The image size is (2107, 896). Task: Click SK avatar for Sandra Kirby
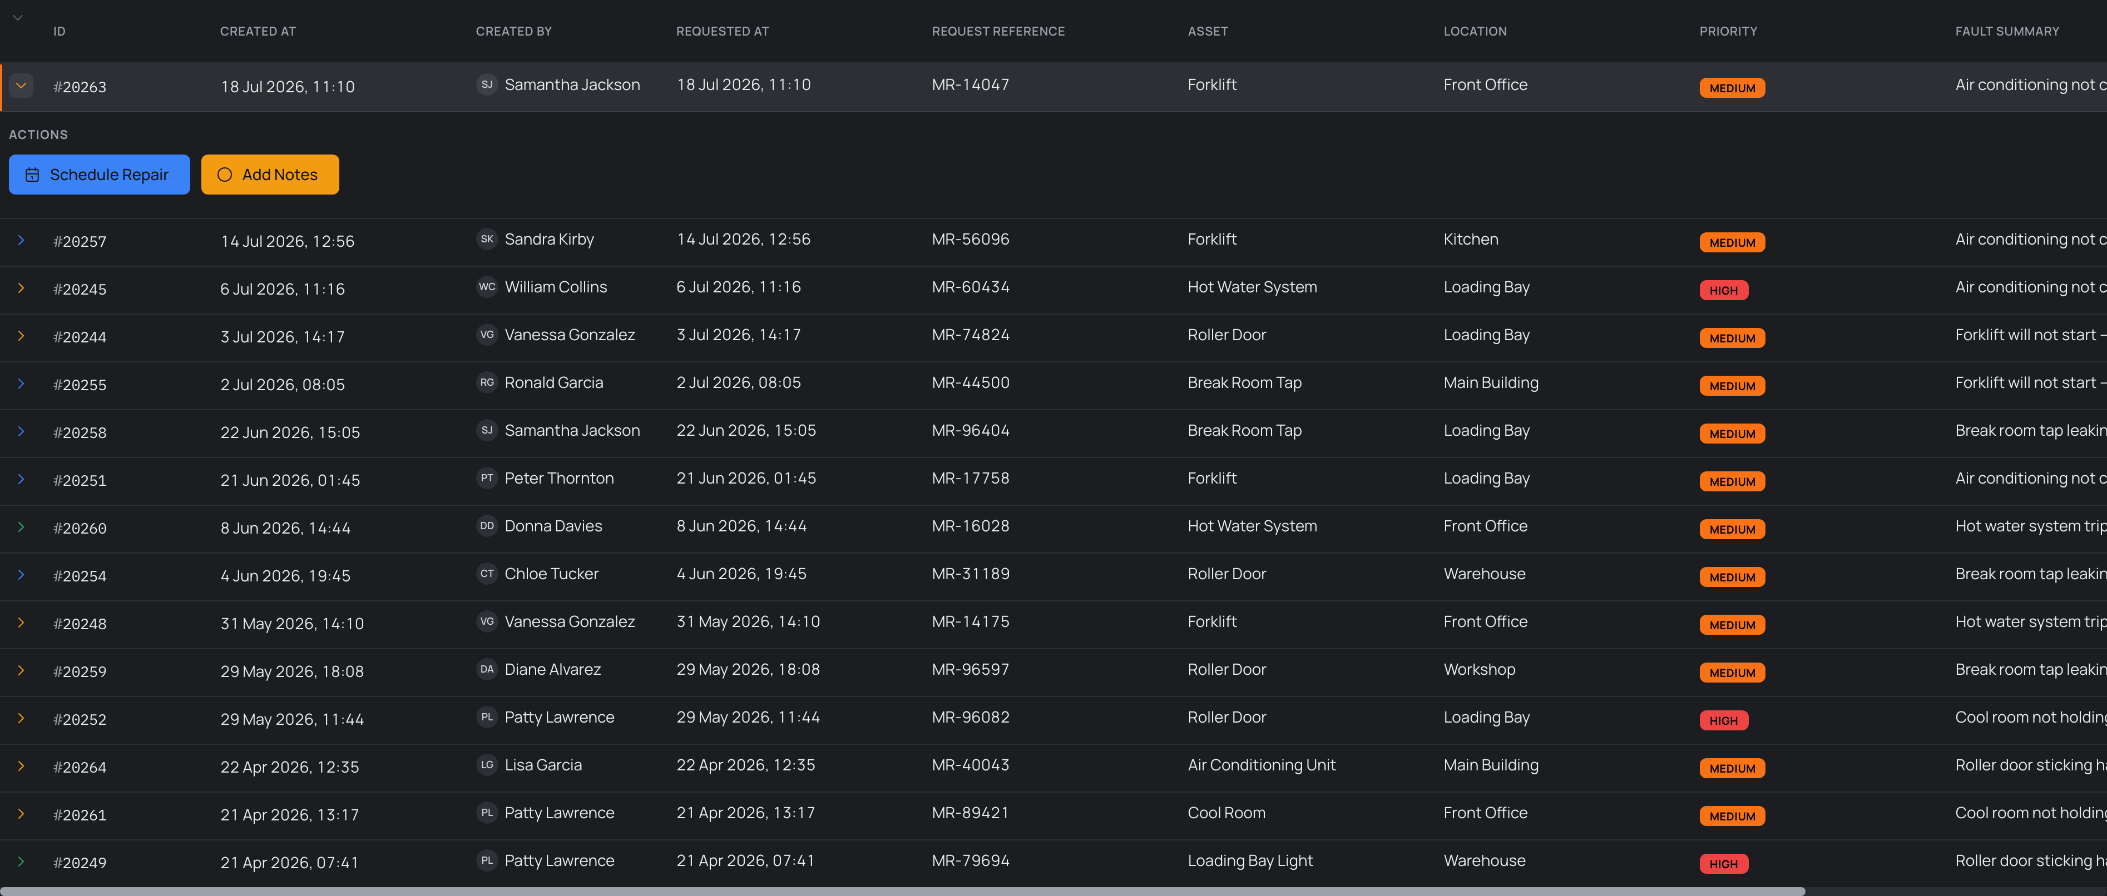(487, 238)
